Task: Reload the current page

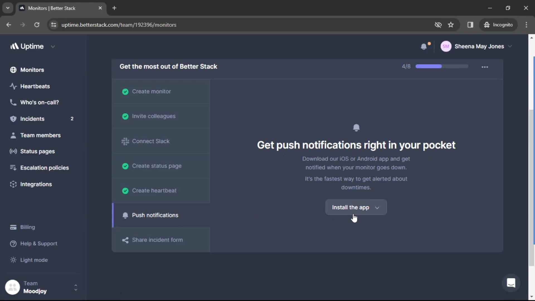Action: click(37, 25)
